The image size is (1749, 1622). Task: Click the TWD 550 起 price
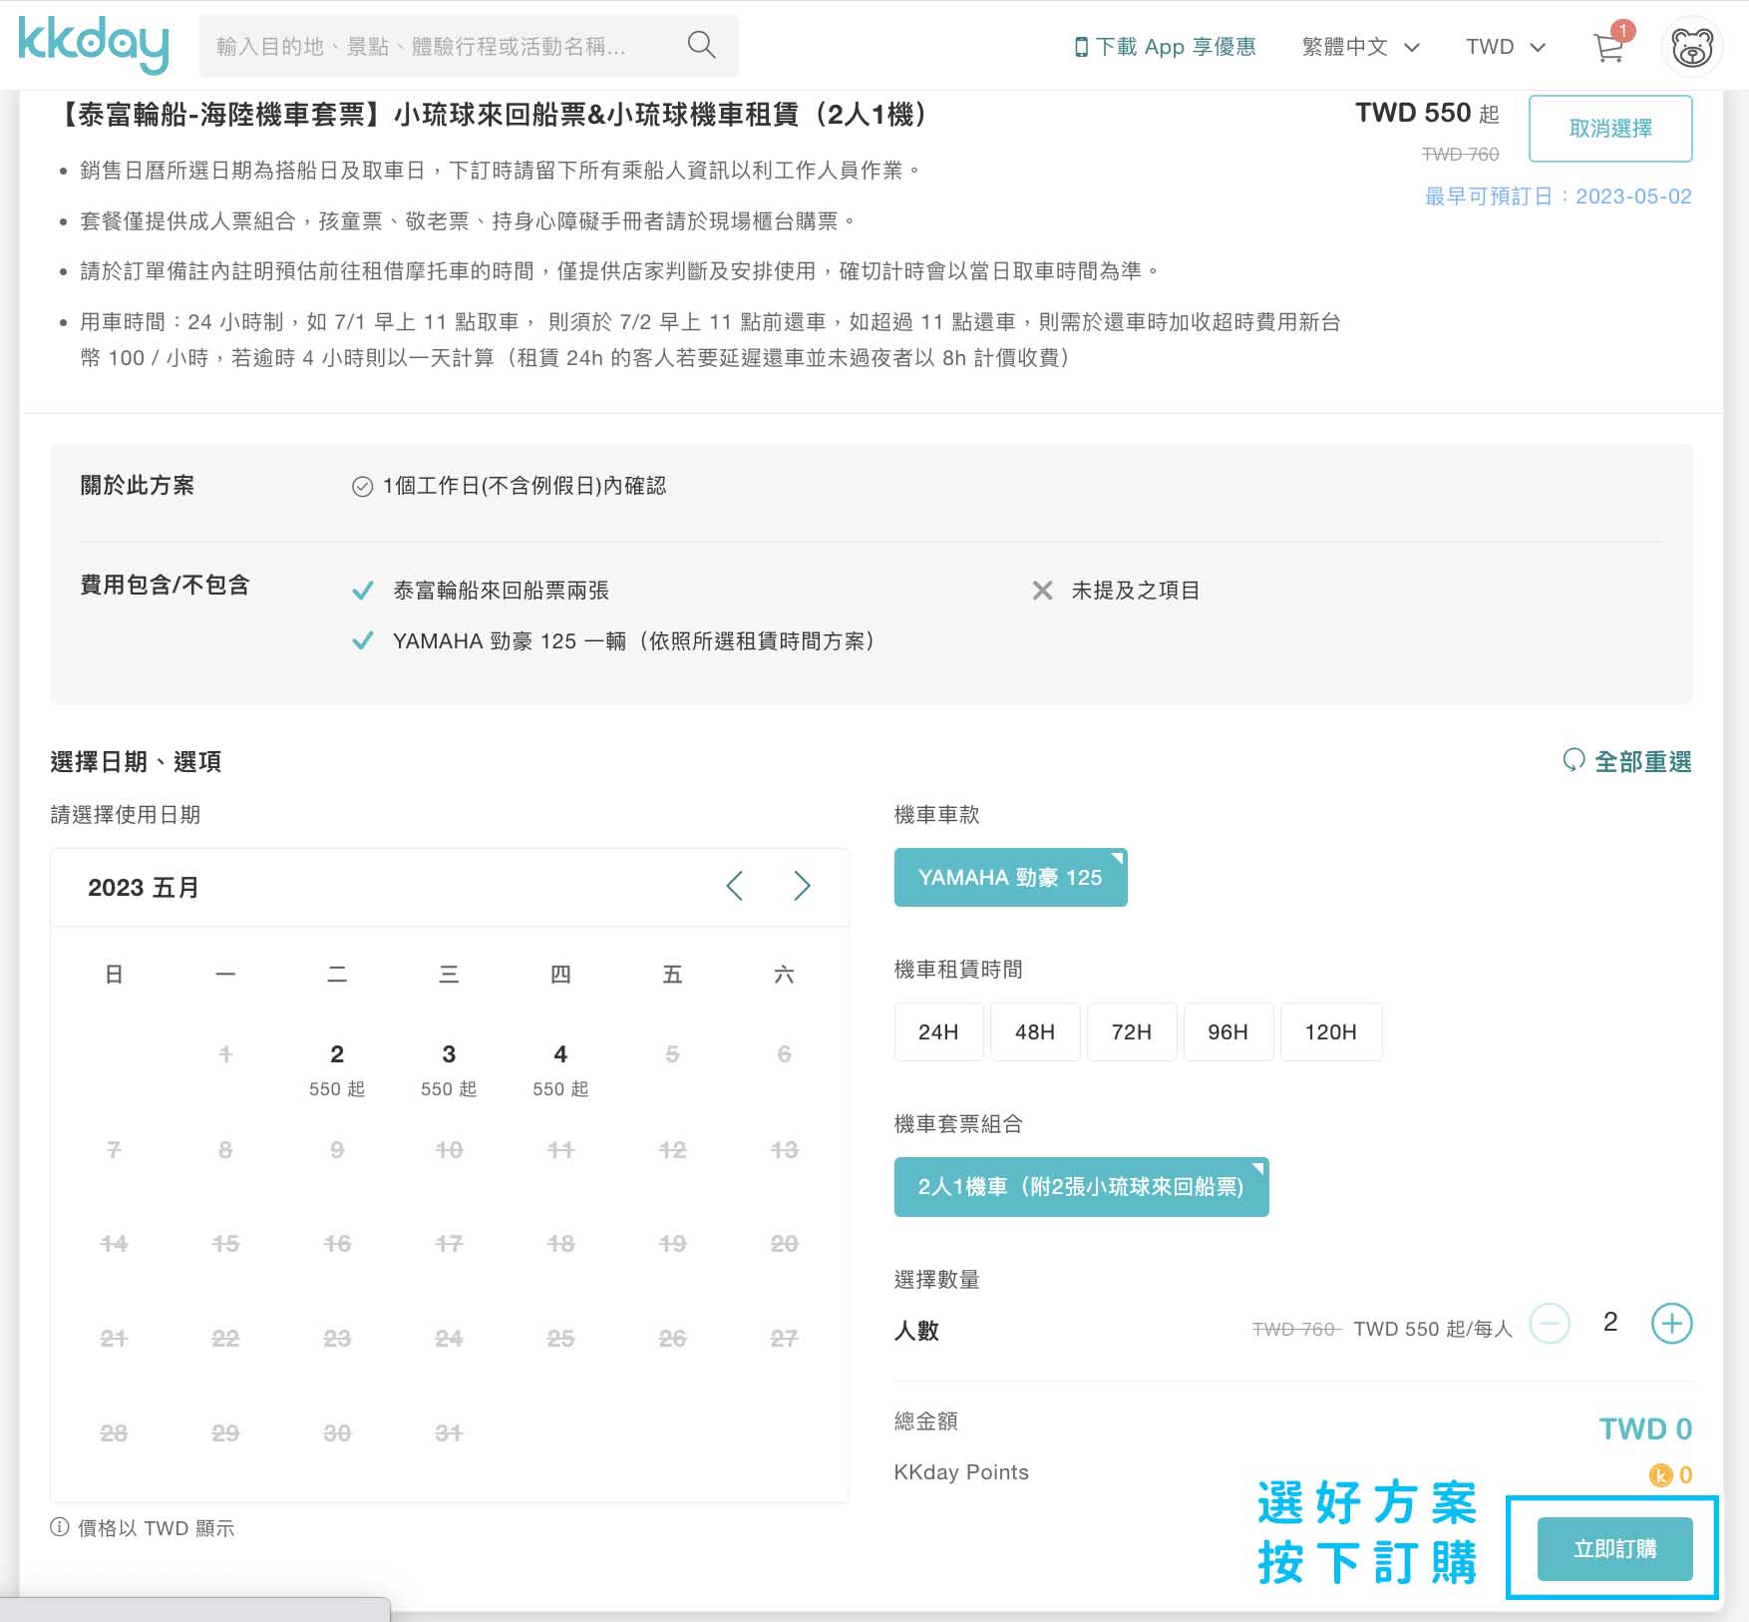tap(1427, 113)
